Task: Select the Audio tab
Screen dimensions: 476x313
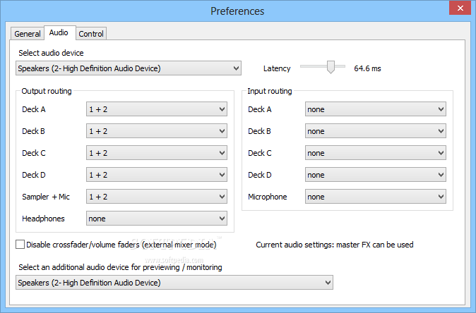Action: point(59,32)
